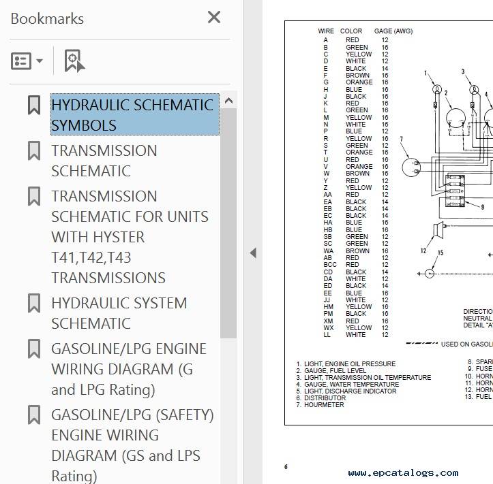This screenshot has height=484, width=493.
Task: Close the Bookmarks panel
Action: click(x=214, y=17)
